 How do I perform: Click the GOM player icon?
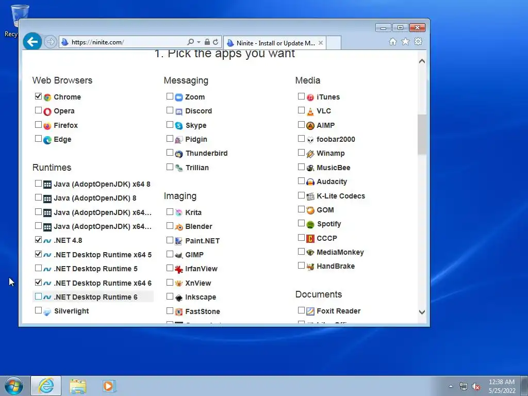(310, 210)
